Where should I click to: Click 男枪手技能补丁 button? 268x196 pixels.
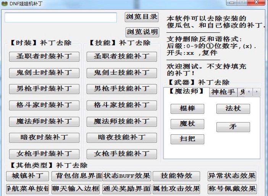122,89
